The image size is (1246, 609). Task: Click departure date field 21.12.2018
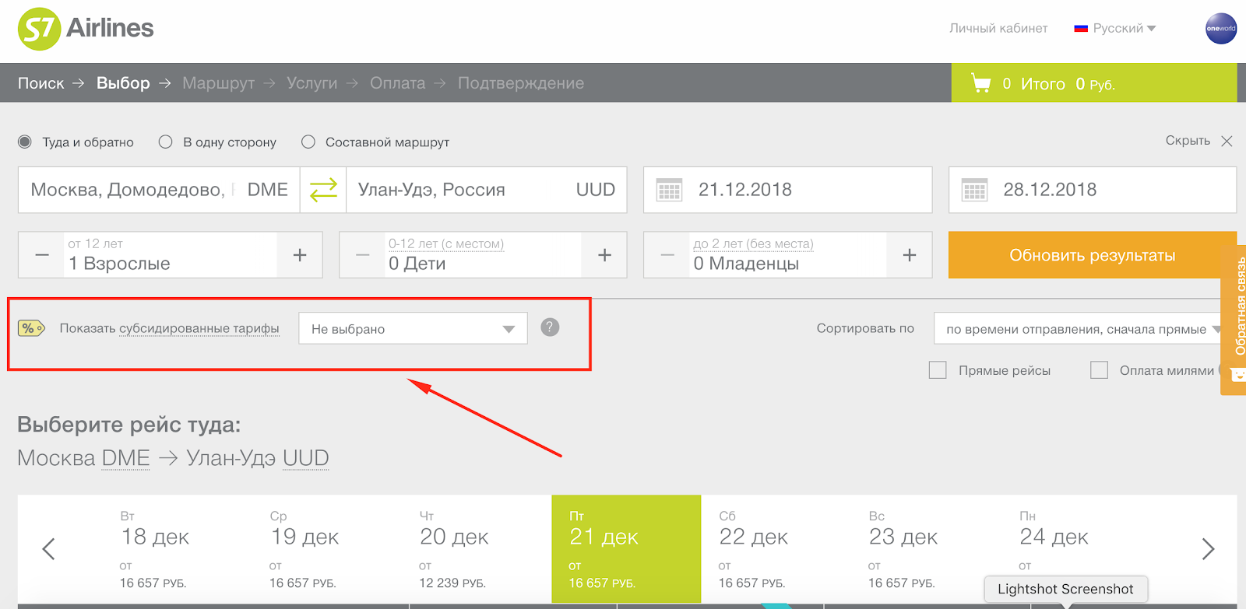tap(788, 190)
